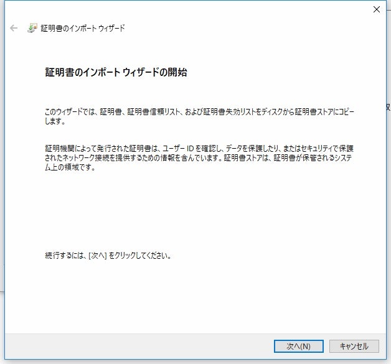Click the heading 証明書のインポート ウィザードの開始

click(x=116, y=72)
